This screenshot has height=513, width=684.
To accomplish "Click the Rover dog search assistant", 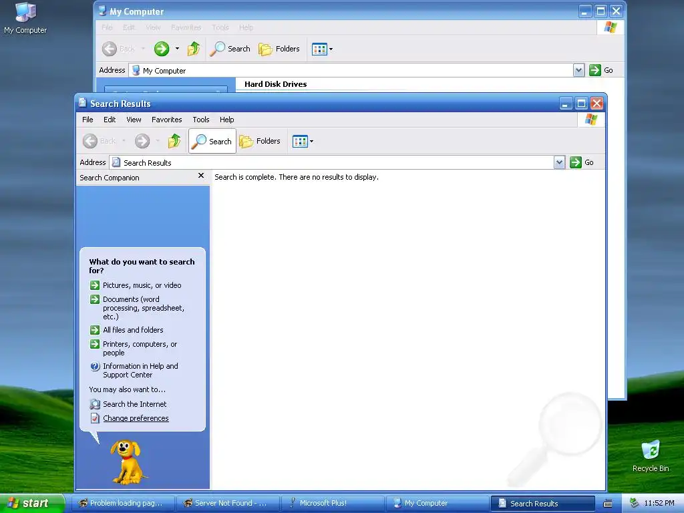I will click(127, 462).
